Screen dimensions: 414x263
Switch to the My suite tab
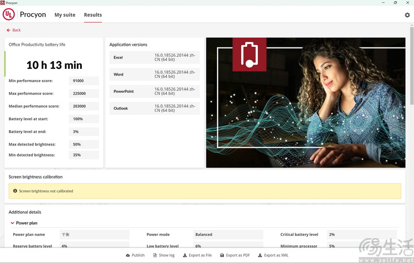pyautogui.click(x=65, y=15)
